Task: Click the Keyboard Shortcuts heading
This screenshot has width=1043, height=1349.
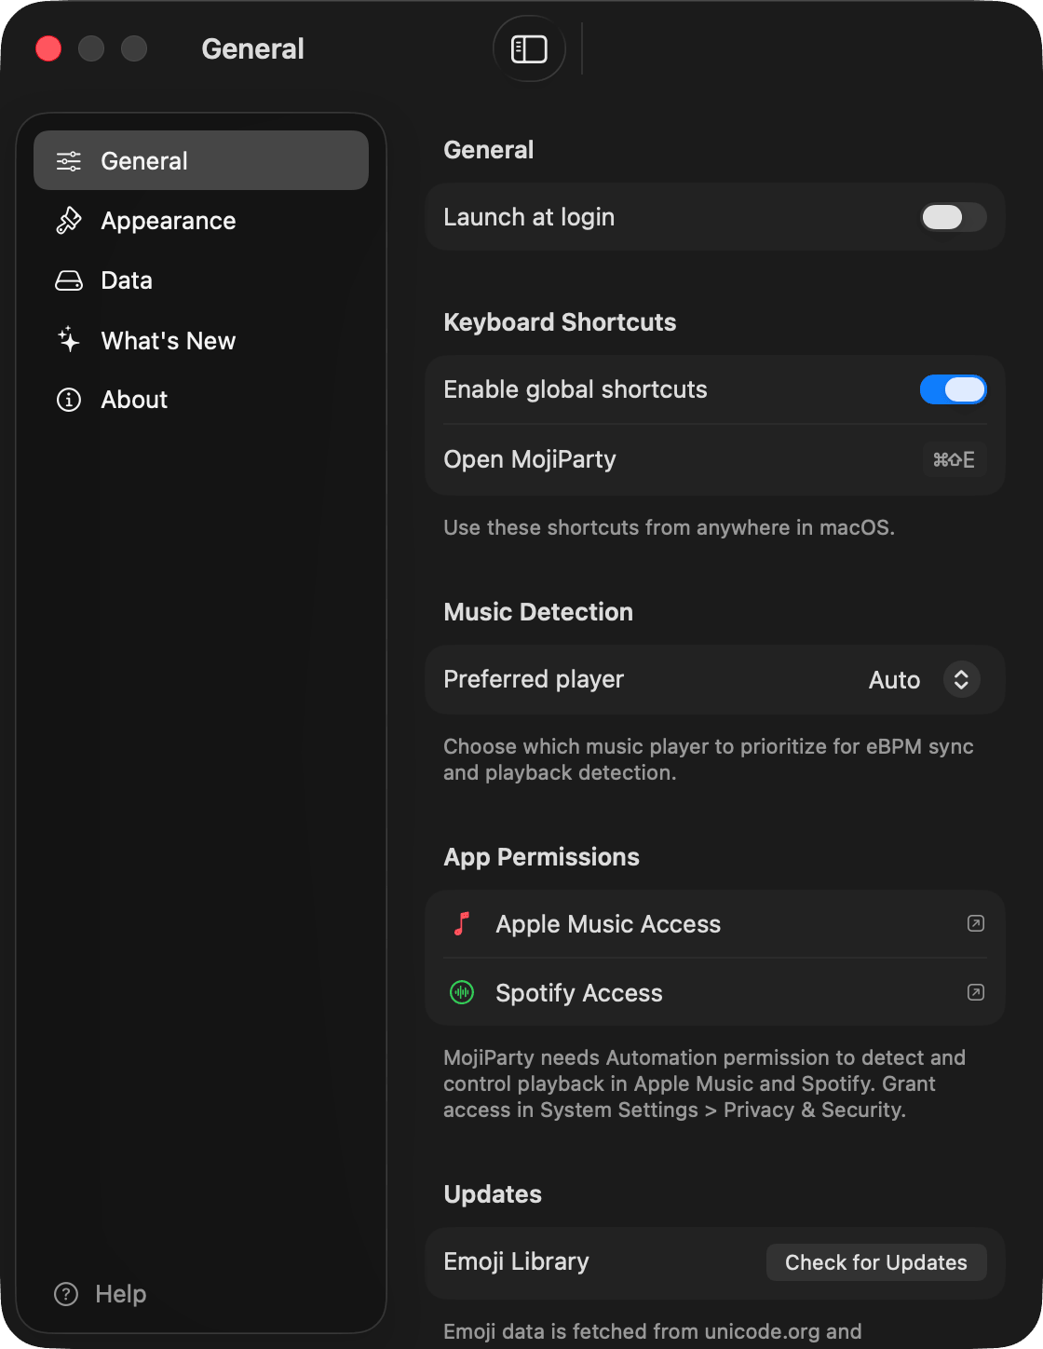Action: [560, 322]
